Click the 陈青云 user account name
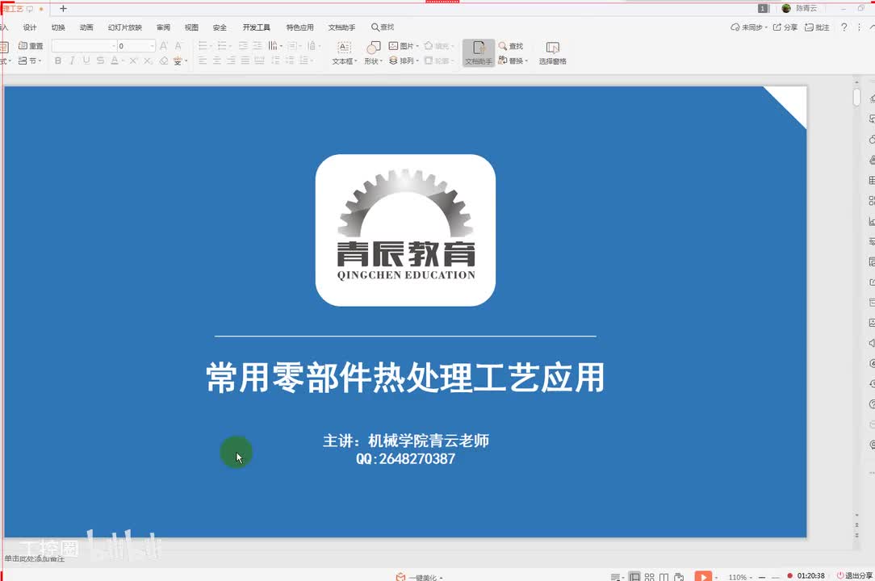Image resolution: width=875 pixels, height=581 pixels. pos(806,8)
